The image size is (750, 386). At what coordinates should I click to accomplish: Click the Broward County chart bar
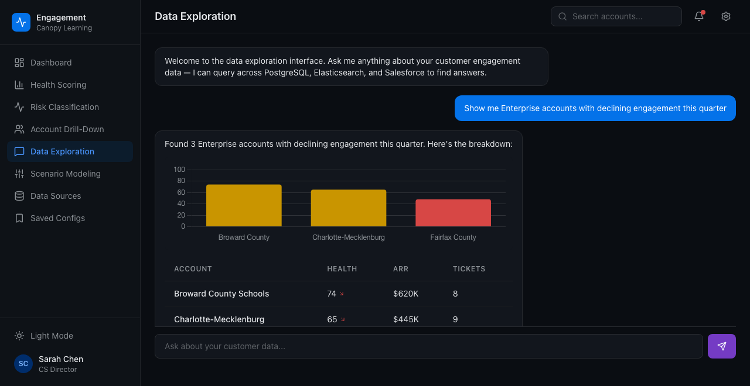pyautogui.click(x=244, y=206)
